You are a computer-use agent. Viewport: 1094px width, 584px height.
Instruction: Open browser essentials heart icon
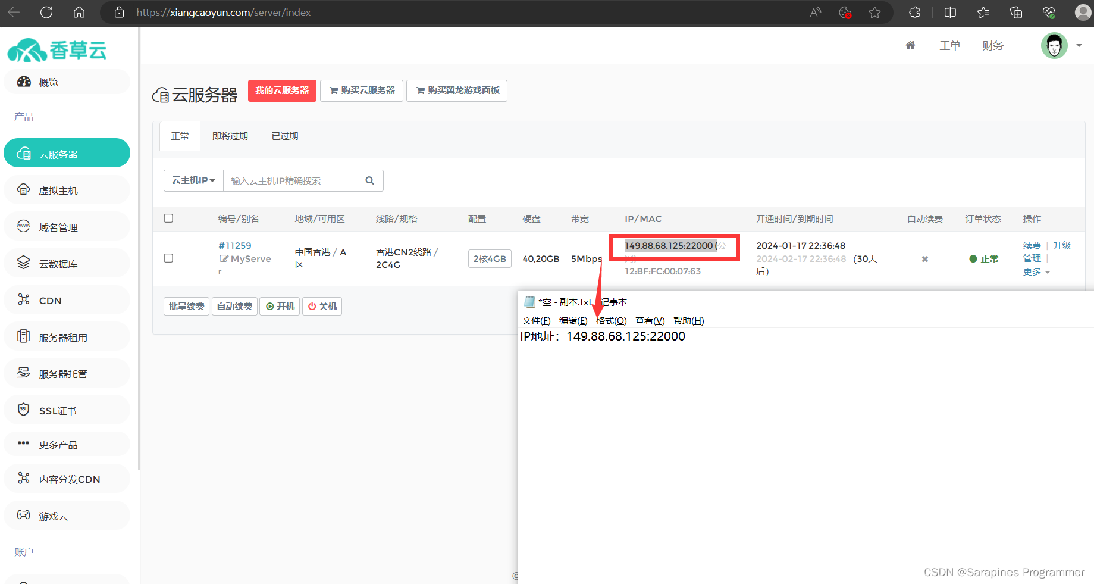(x=1049, y=13)
